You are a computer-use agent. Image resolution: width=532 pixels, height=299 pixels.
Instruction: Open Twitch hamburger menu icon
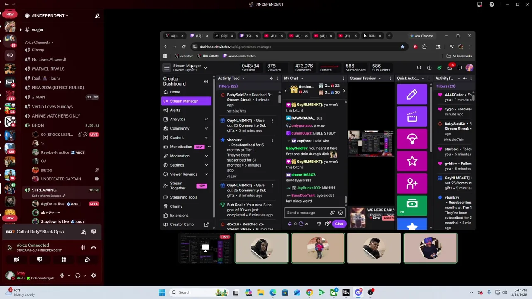(x=167, y=68)
